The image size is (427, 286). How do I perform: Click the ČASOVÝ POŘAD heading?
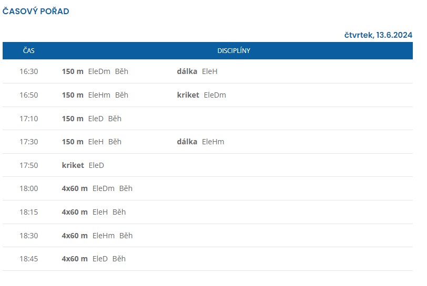pyautogui.click(x=36, y=11)
